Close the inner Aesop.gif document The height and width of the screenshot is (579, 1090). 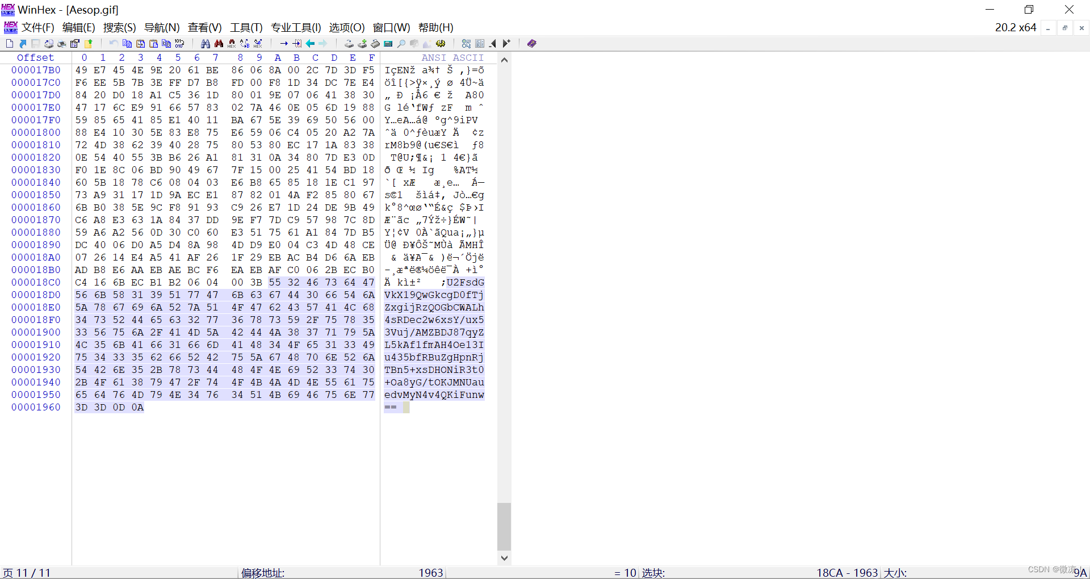1081,28
